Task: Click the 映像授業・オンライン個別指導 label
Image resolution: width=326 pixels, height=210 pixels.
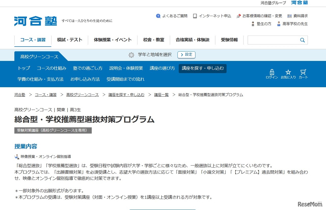Action: [46, 157]
